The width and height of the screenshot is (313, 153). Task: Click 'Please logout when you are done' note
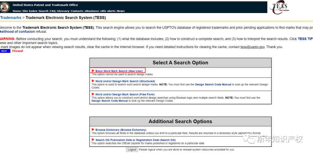(186, 150)
